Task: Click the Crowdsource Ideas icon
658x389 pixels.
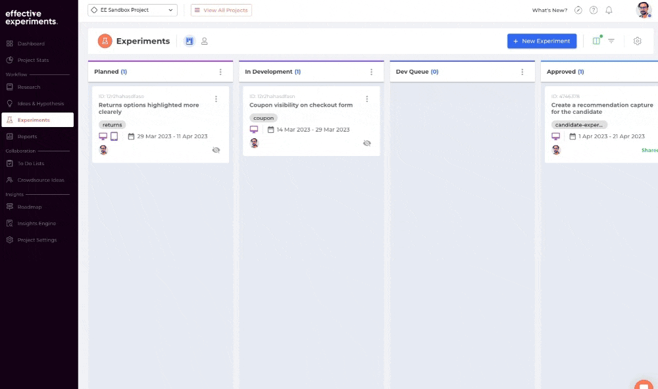Action: point(10,180)
